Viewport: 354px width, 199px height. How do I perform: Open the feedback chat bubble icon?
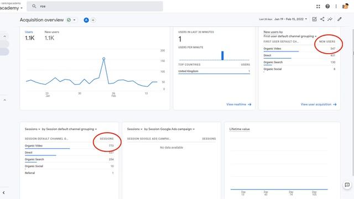click(347, 185)
